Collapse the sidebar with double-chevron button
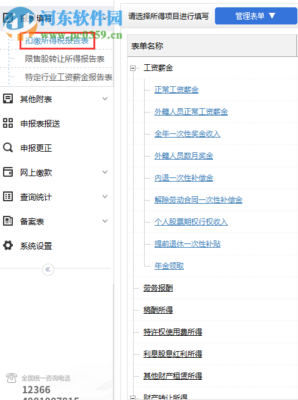The width and height of the screenshot is (298, 400). [x=48, y=269]
